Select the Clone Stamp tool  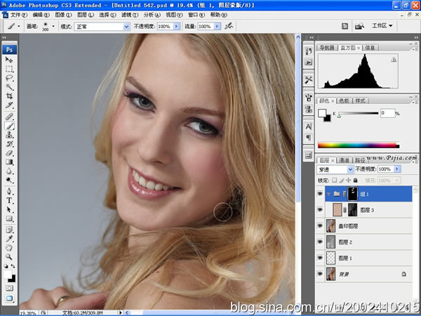(x=9, y=135)
